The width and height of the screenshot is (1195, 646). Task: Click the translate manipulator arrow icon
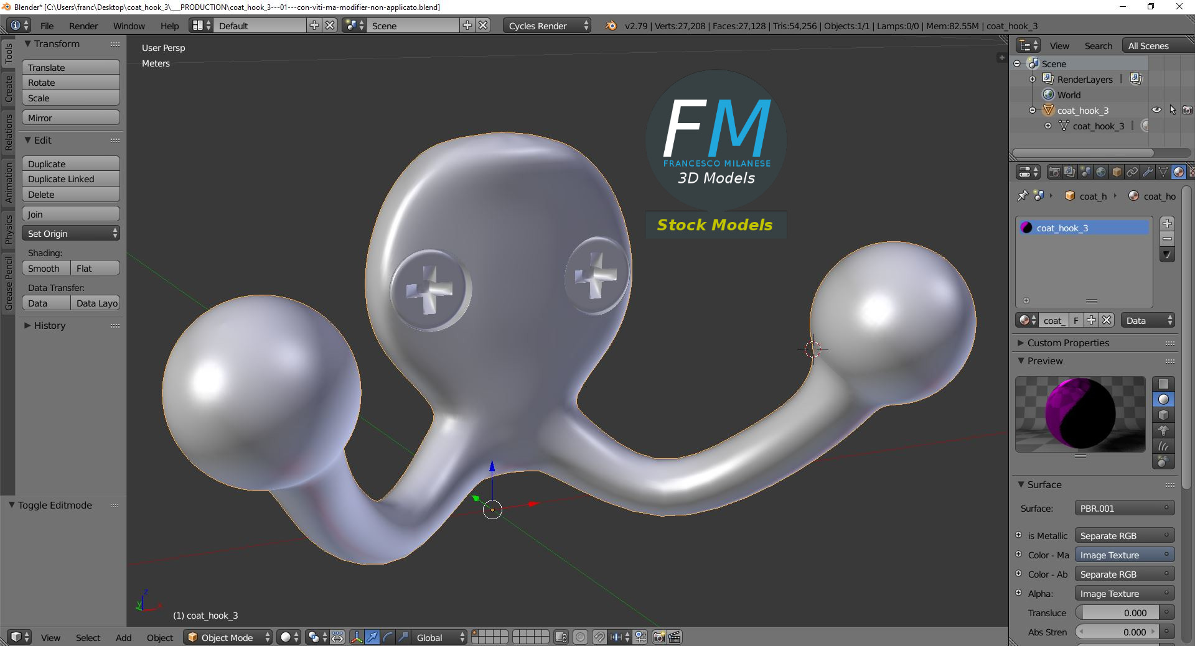(x=372, y=637)
